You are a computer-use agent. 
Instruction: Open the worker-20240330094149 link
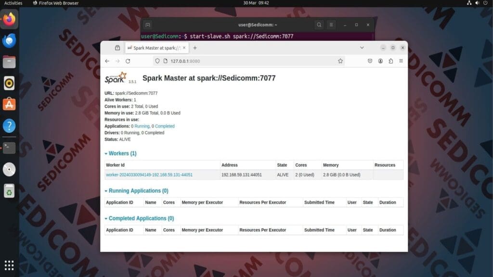pos(149,175)
